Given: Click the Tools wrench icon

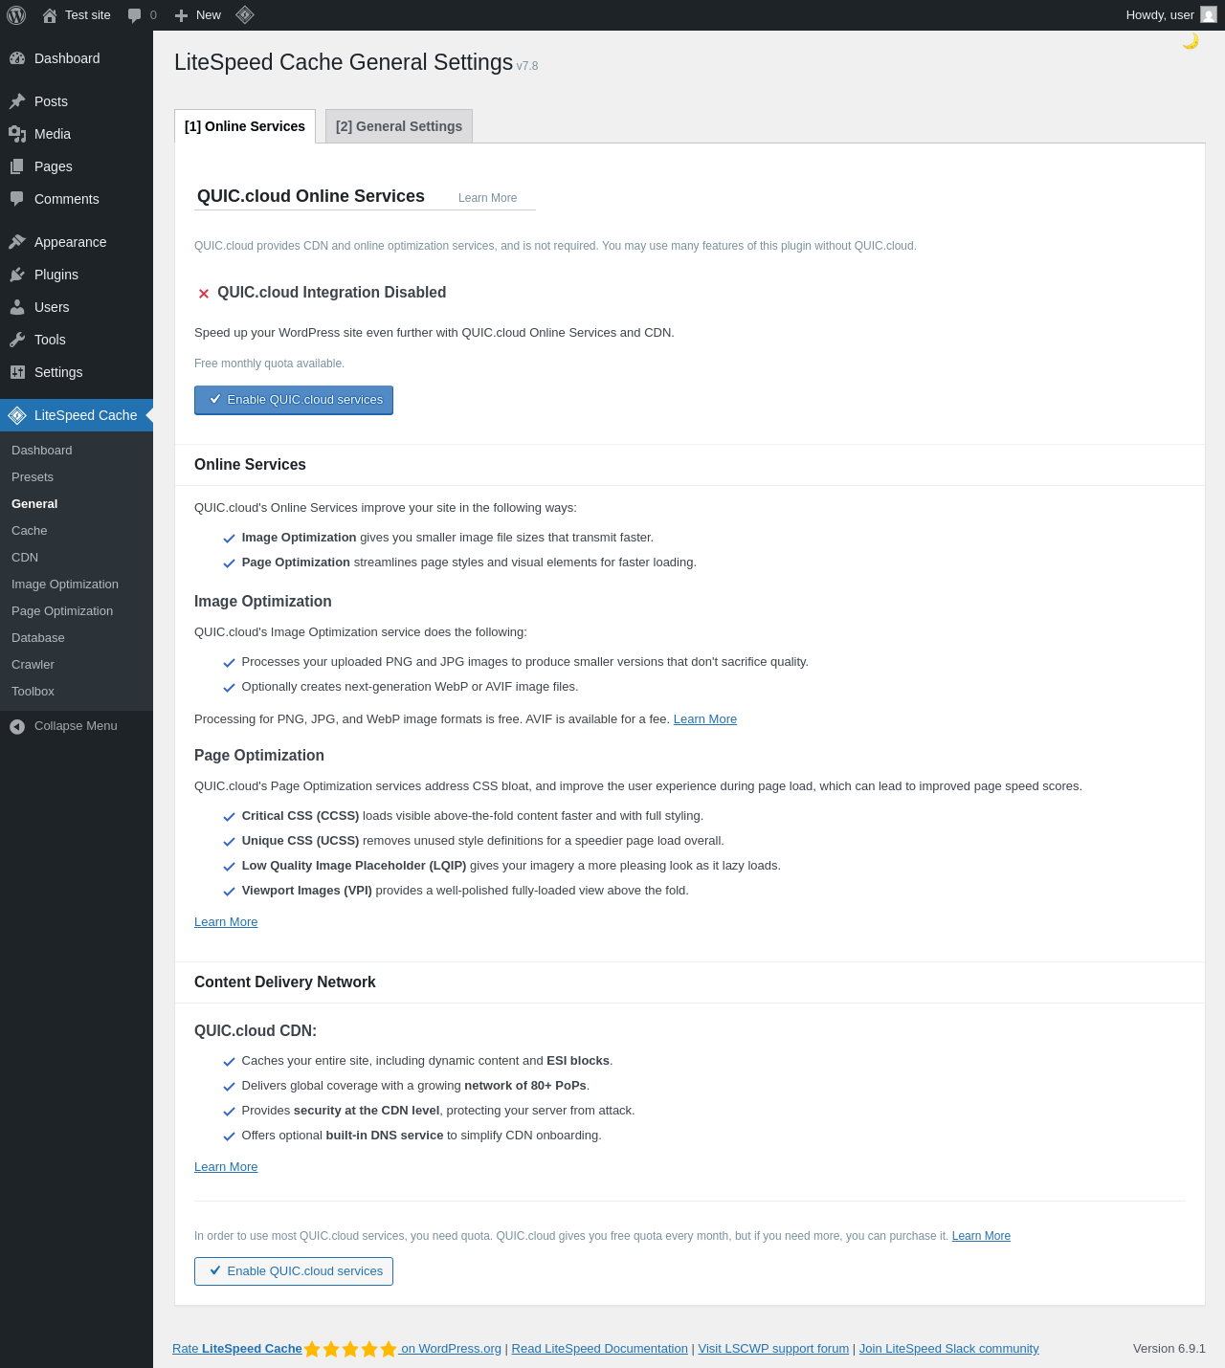Looking at the screenshot, I should click(x=17, y=340).
